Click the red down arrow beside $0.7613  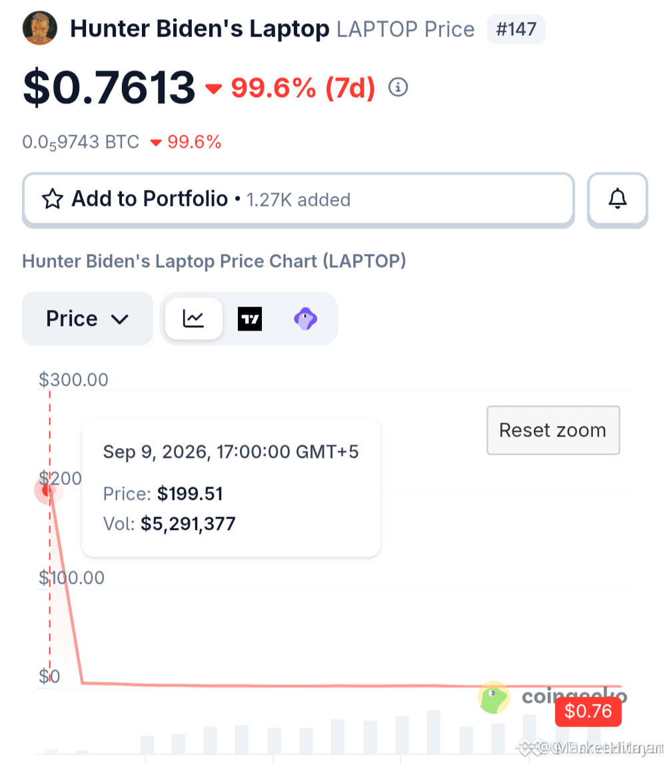coord(213,88)
